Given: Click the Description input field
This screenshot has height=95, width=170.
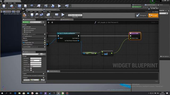Looking at the screenshot, I should [x=36, y=58].
